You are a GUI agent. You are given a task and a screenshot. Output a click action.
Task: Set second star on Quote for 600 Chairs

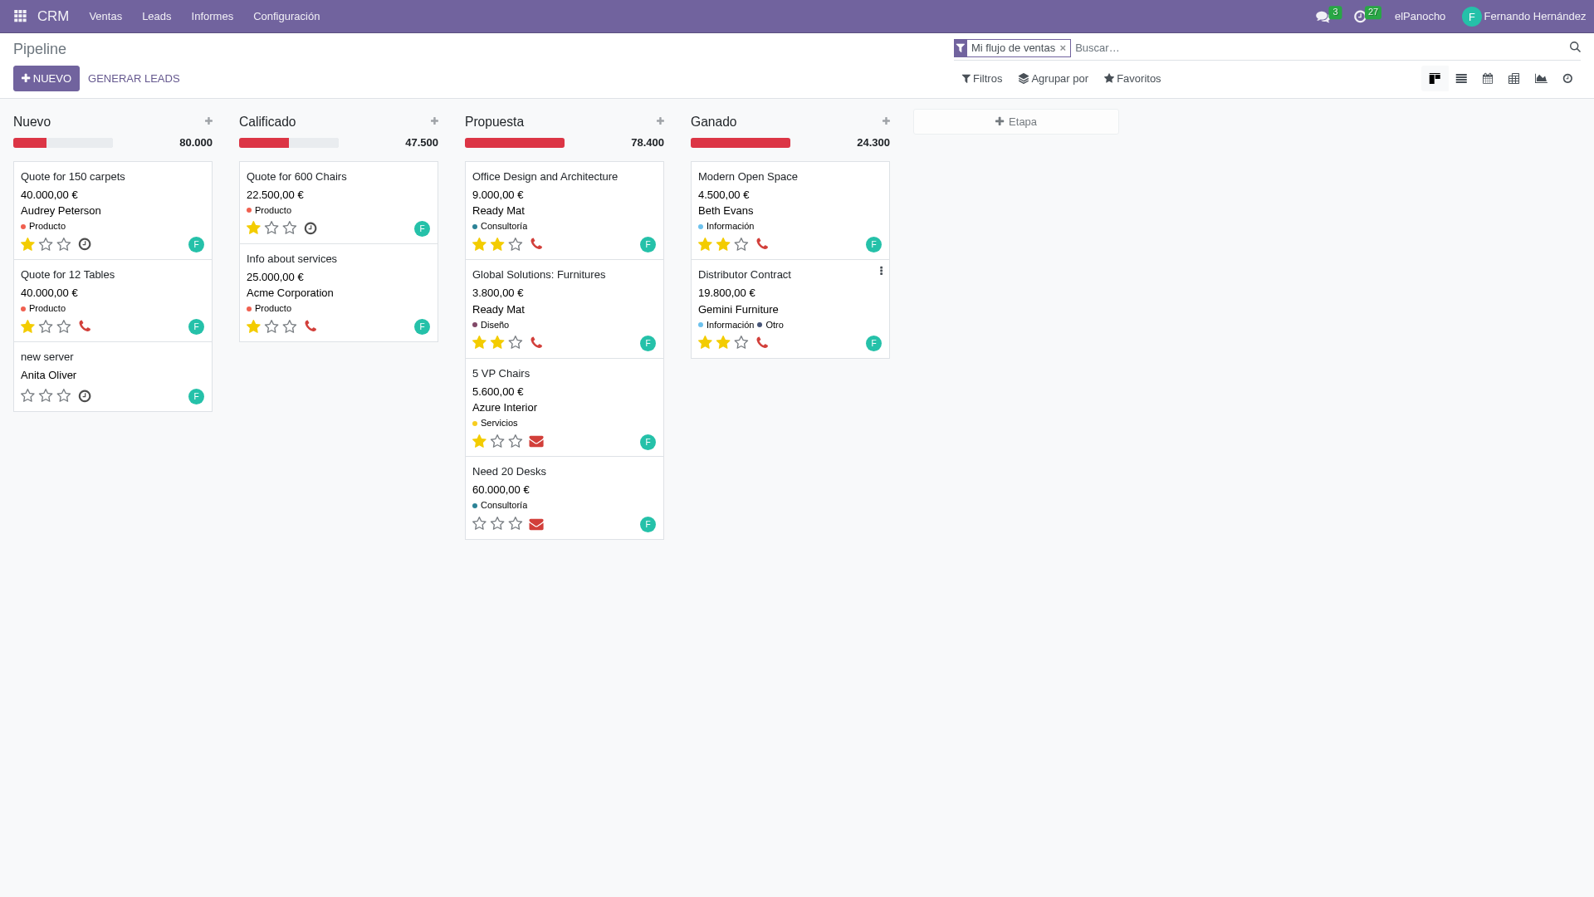pos(271,228)
